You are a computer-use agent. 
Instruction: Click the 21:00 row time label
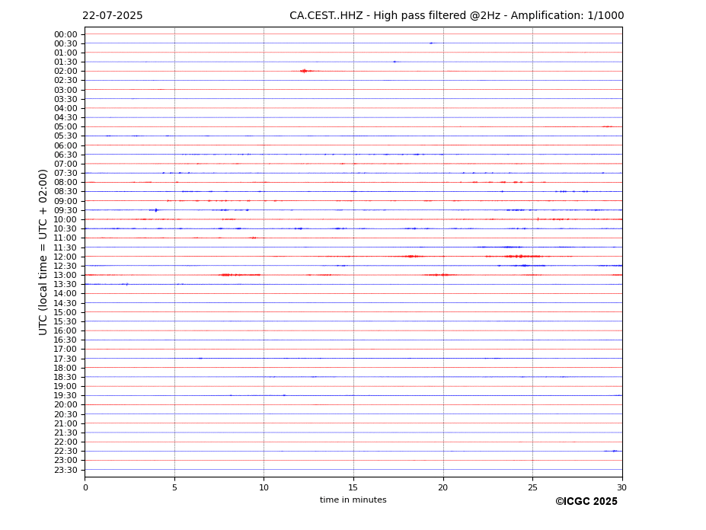tap(65, 423)
